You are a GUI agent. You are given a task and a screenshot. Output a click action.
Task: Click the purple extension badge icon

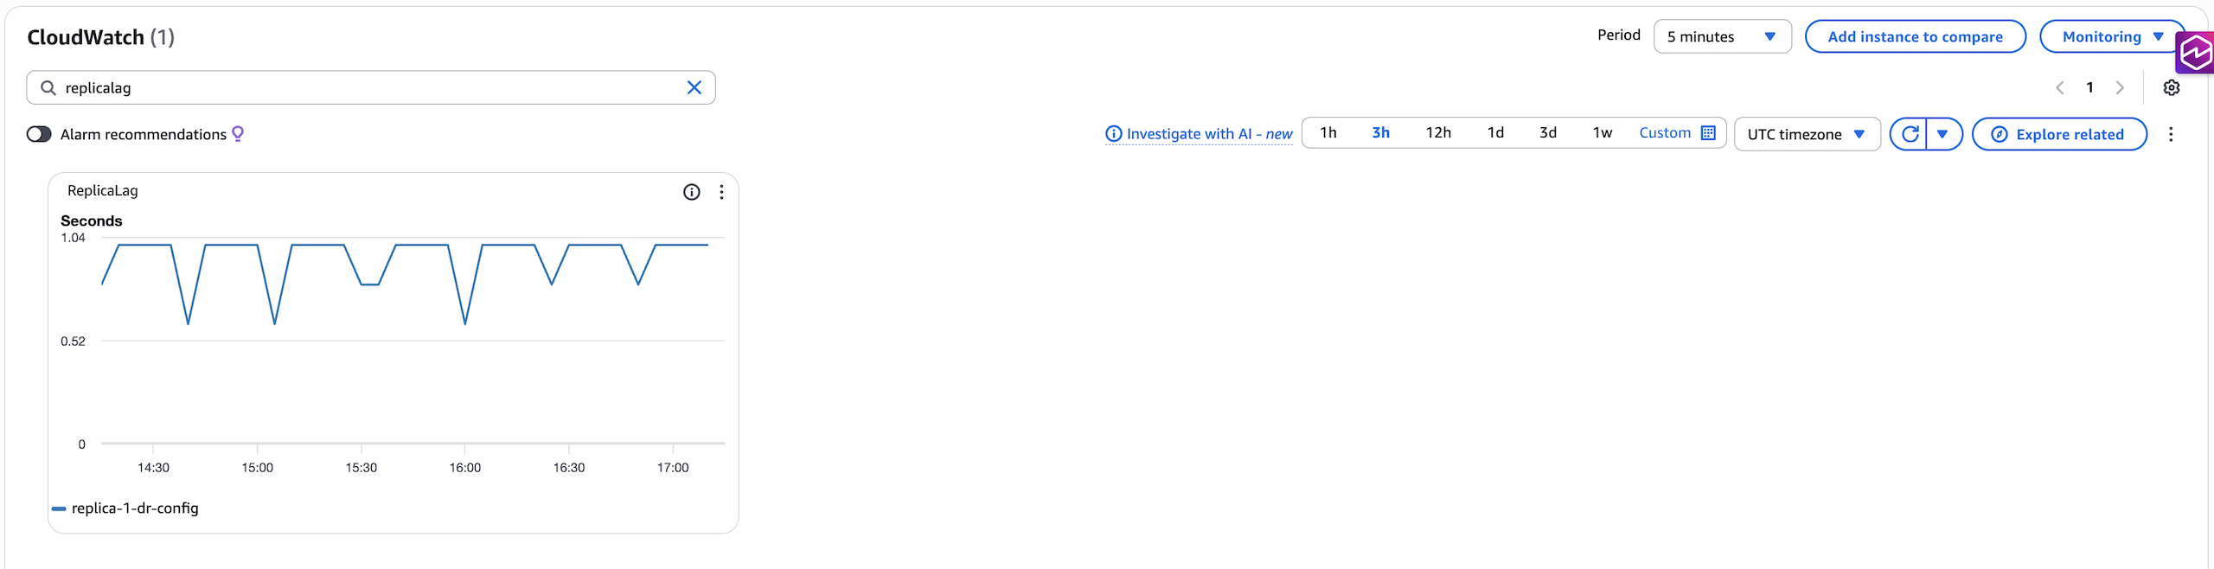pos(2195,52)
